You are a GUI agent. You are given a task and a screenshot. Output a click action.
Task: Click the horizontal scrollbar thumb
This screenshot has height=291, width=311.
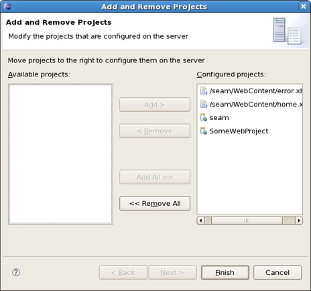[247, 221]
